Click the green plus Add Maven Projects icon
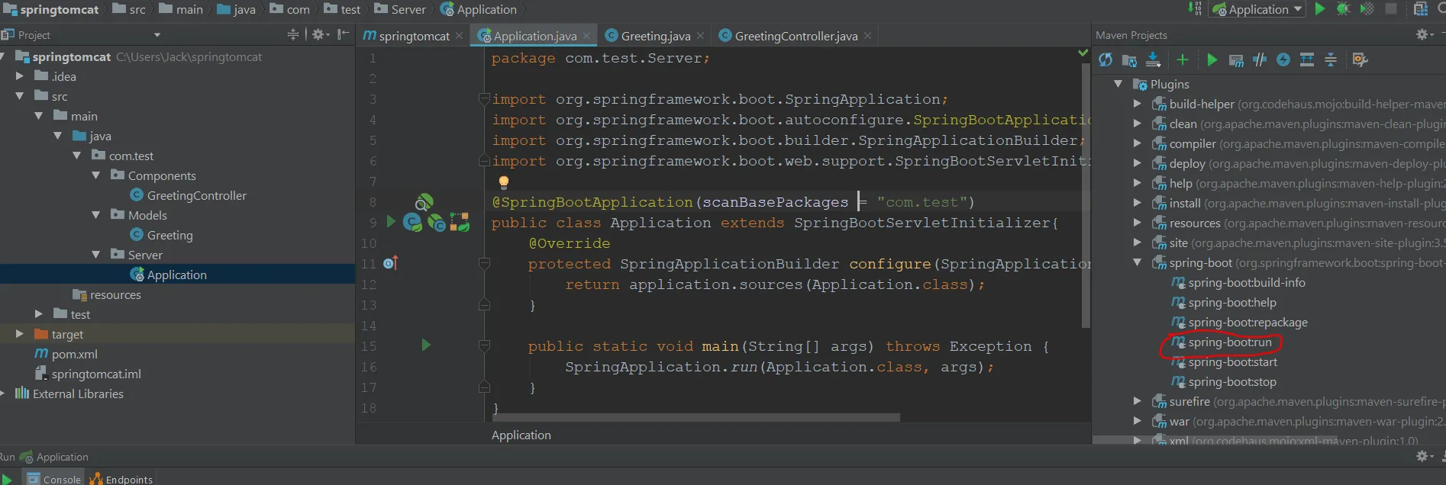 [1183, 60]
